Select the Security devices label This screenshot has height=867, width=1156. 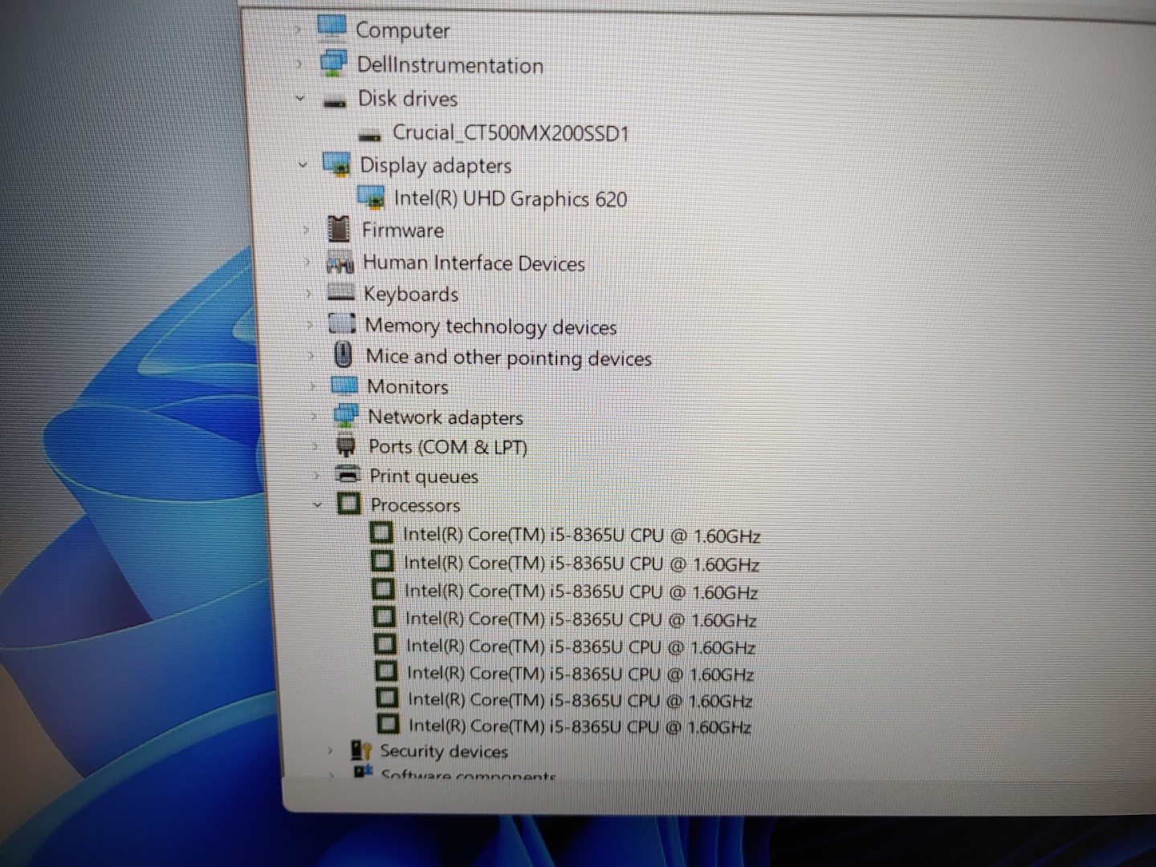(444, 751)
